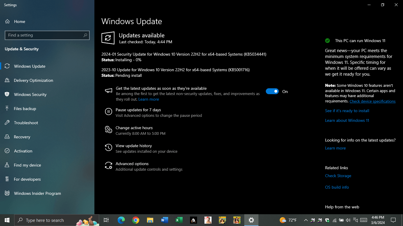Open File Explorer from the taskbar

coord(150,220)
